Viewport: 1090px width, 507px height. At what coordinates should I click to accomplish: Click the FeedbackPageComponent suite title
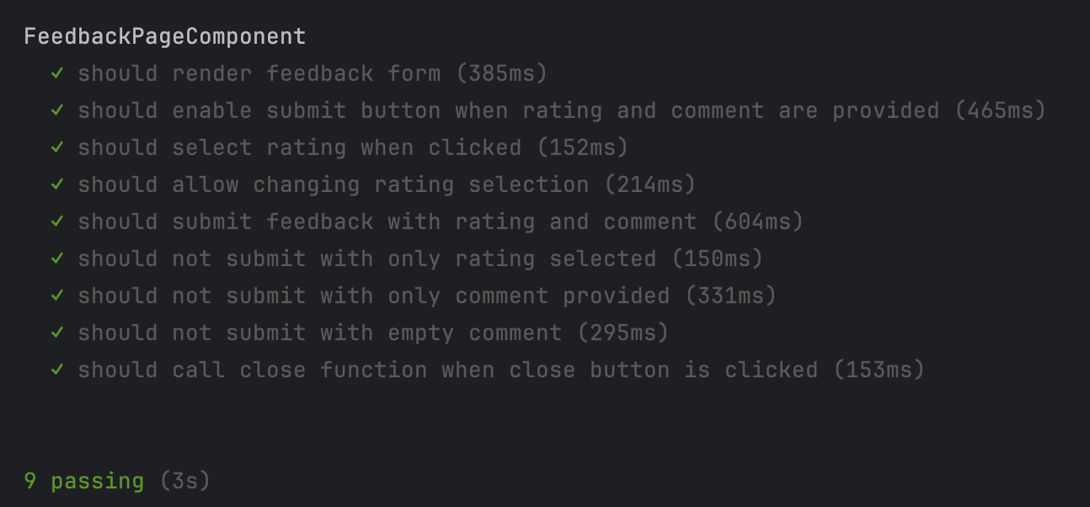pyautogui.click(x=164, y=37)
